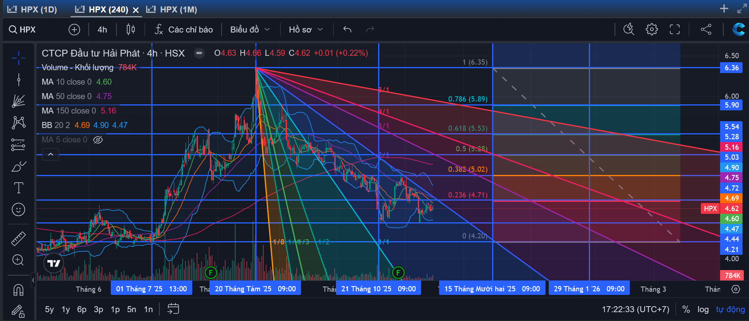Select the crosshair cursor tool
The height and width of the screenshot is (321, 749).
[x=18, y=58]
